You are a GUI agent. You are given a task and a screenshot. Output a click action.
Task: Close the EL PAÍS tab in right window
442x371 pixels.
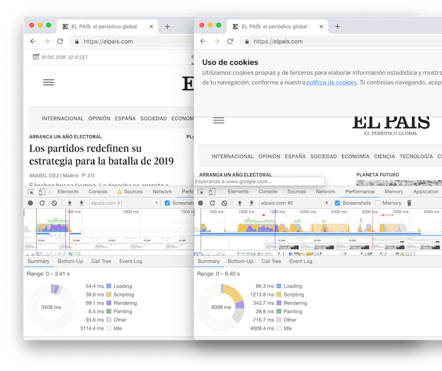click(x=321, y=26)
